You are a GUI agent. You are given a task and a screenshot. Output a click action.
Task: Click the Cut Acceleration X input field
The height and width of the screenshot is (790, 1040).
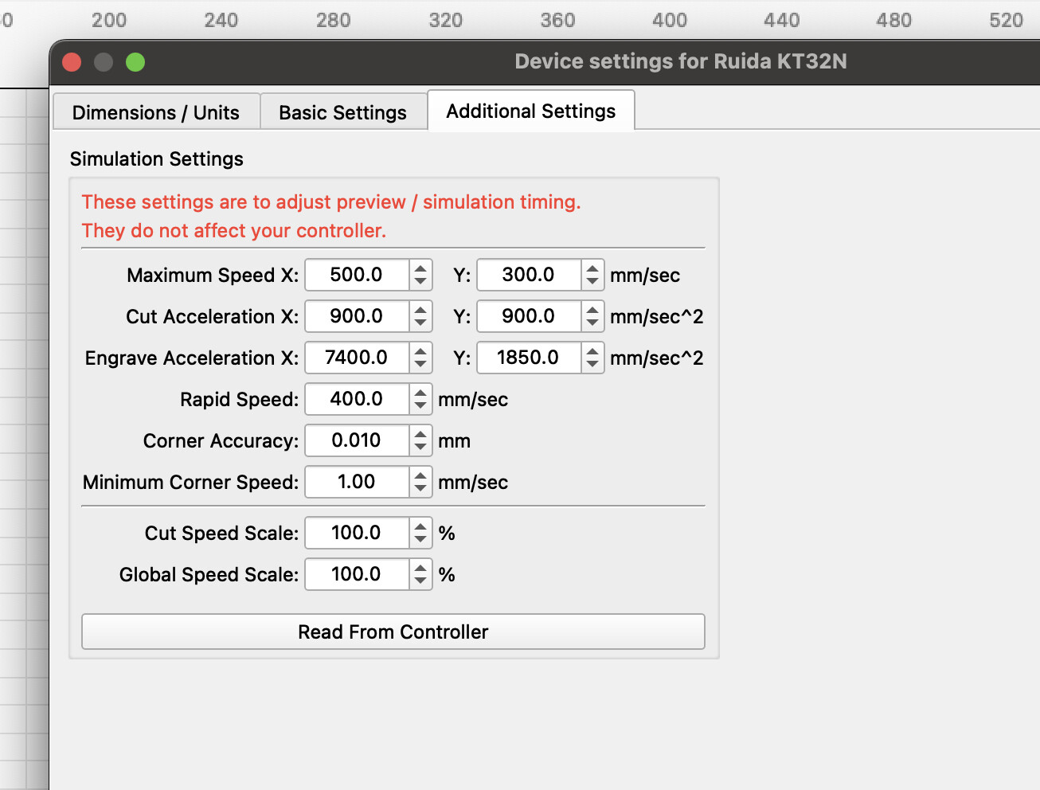pyautogui.click(x=357, y=316)
